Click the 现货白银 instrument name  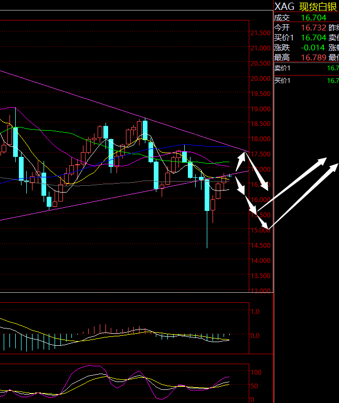tap(318, 7)
